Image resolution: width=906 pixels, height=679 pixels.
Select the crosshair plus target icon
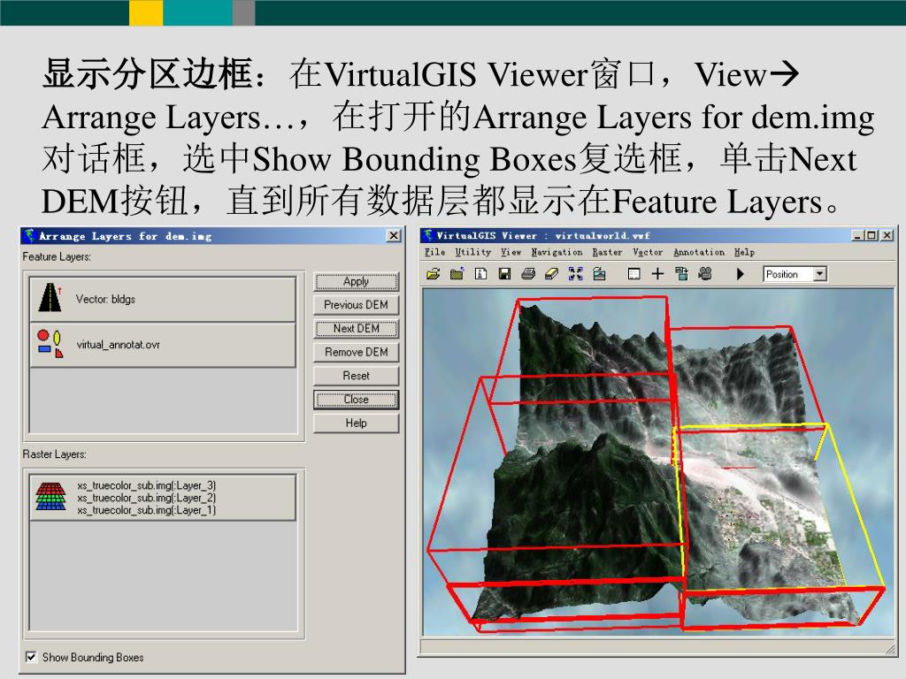pos(657,274)
